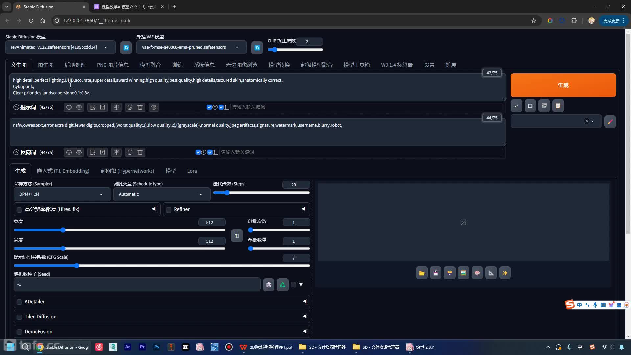Open the 外挂 VAE 模型 dropdown
631x355 pixels.
191,47
